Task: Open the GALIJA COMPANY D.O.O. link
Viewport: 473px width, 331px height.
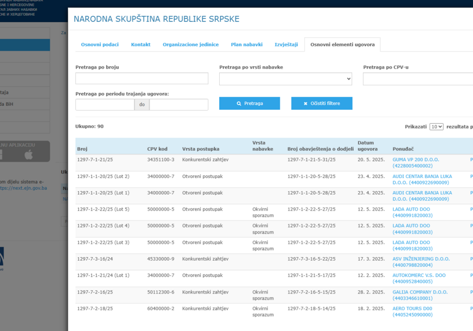Action: [420, 292]
